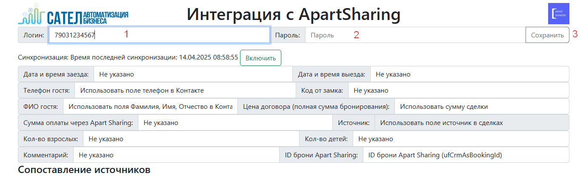Viewport: 586px width, 176px height.
Task: Click the Сохранить button
Action: point(547,35)
